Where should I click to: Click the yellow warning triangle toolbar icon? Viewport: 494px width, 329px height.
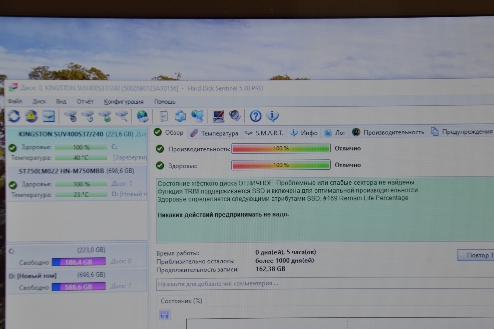coord(31,116)
